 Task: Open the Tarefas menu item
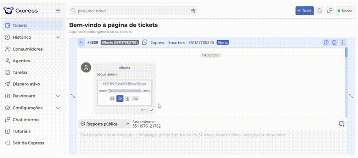click(x=20, y=72)
